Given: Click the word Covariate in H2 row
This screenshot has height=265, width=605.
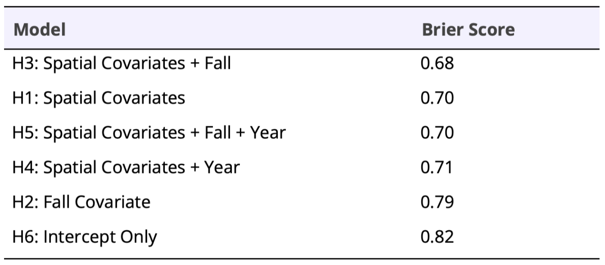Looking at the screenshot, I should [113, 202].
